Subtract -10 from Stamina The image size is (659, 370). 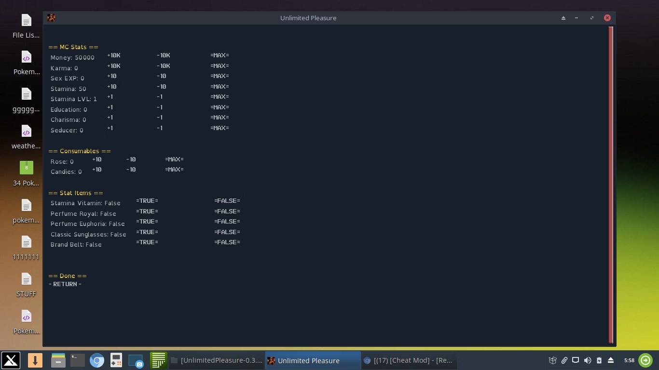(x=162, y=87)
